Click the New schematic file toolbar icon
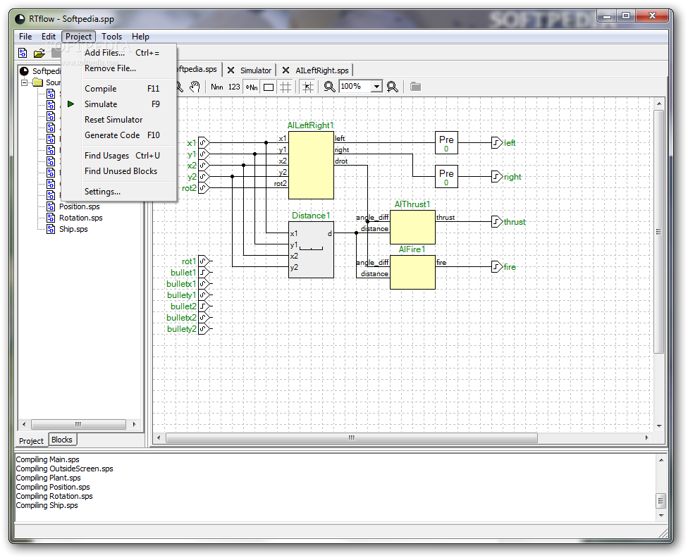Image resolution: width=688 pixels, height=558 pixels. 23,53
